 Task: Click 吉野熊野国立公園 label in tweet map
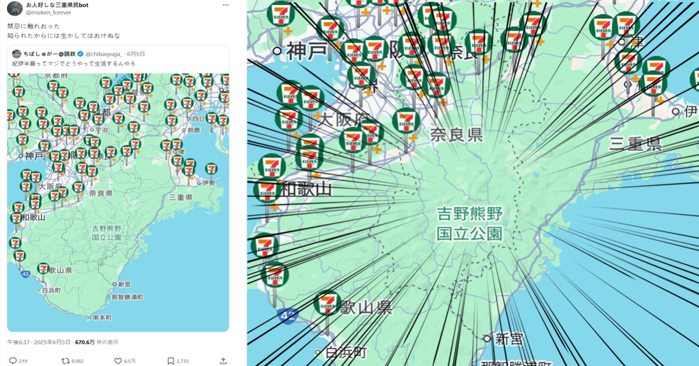coord(107,233)
